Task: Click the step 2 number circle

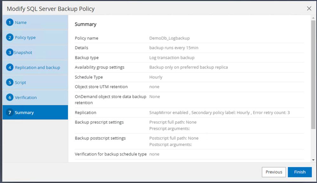Action: 10,38
